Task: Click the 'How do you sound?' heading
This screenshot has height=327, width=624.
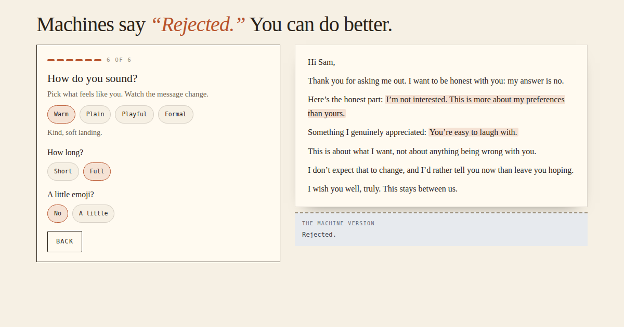Action: pos(93,78)
